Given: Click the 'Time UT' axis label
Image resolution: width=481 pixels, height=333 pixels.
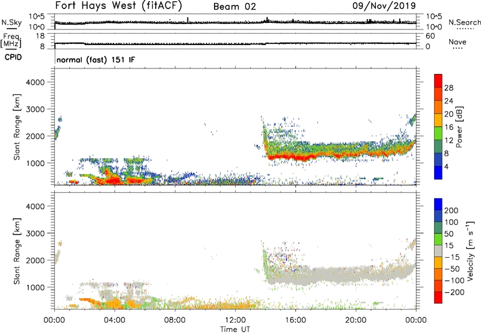Looking at the screenshot, I should click(235, 329).
